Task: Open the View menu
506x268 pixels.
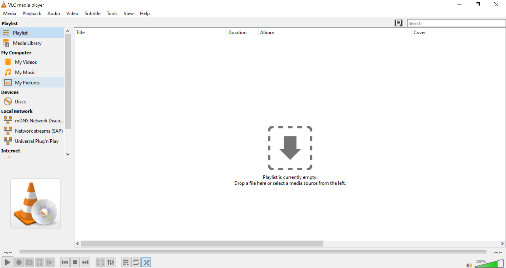Action: point(129,13)
